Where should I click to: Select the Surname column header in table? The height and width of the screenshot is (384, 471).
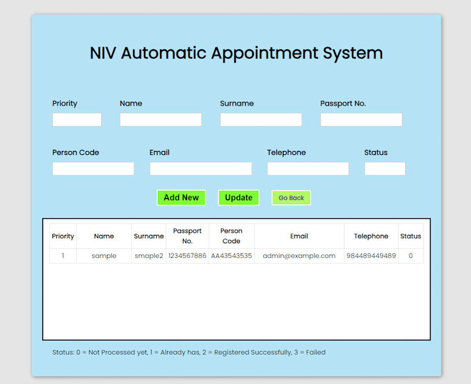[x=148, y=236]
